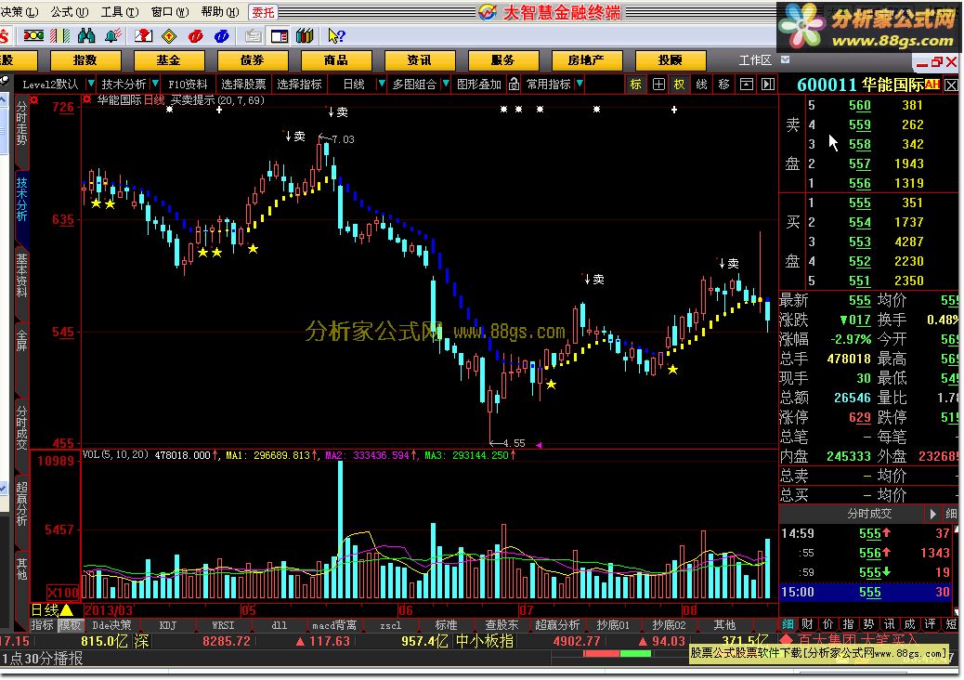The image size is (964, 680).
Task: Click 选择股票 toolbar button
Action: pyautogui.click(x=243, y=85)
